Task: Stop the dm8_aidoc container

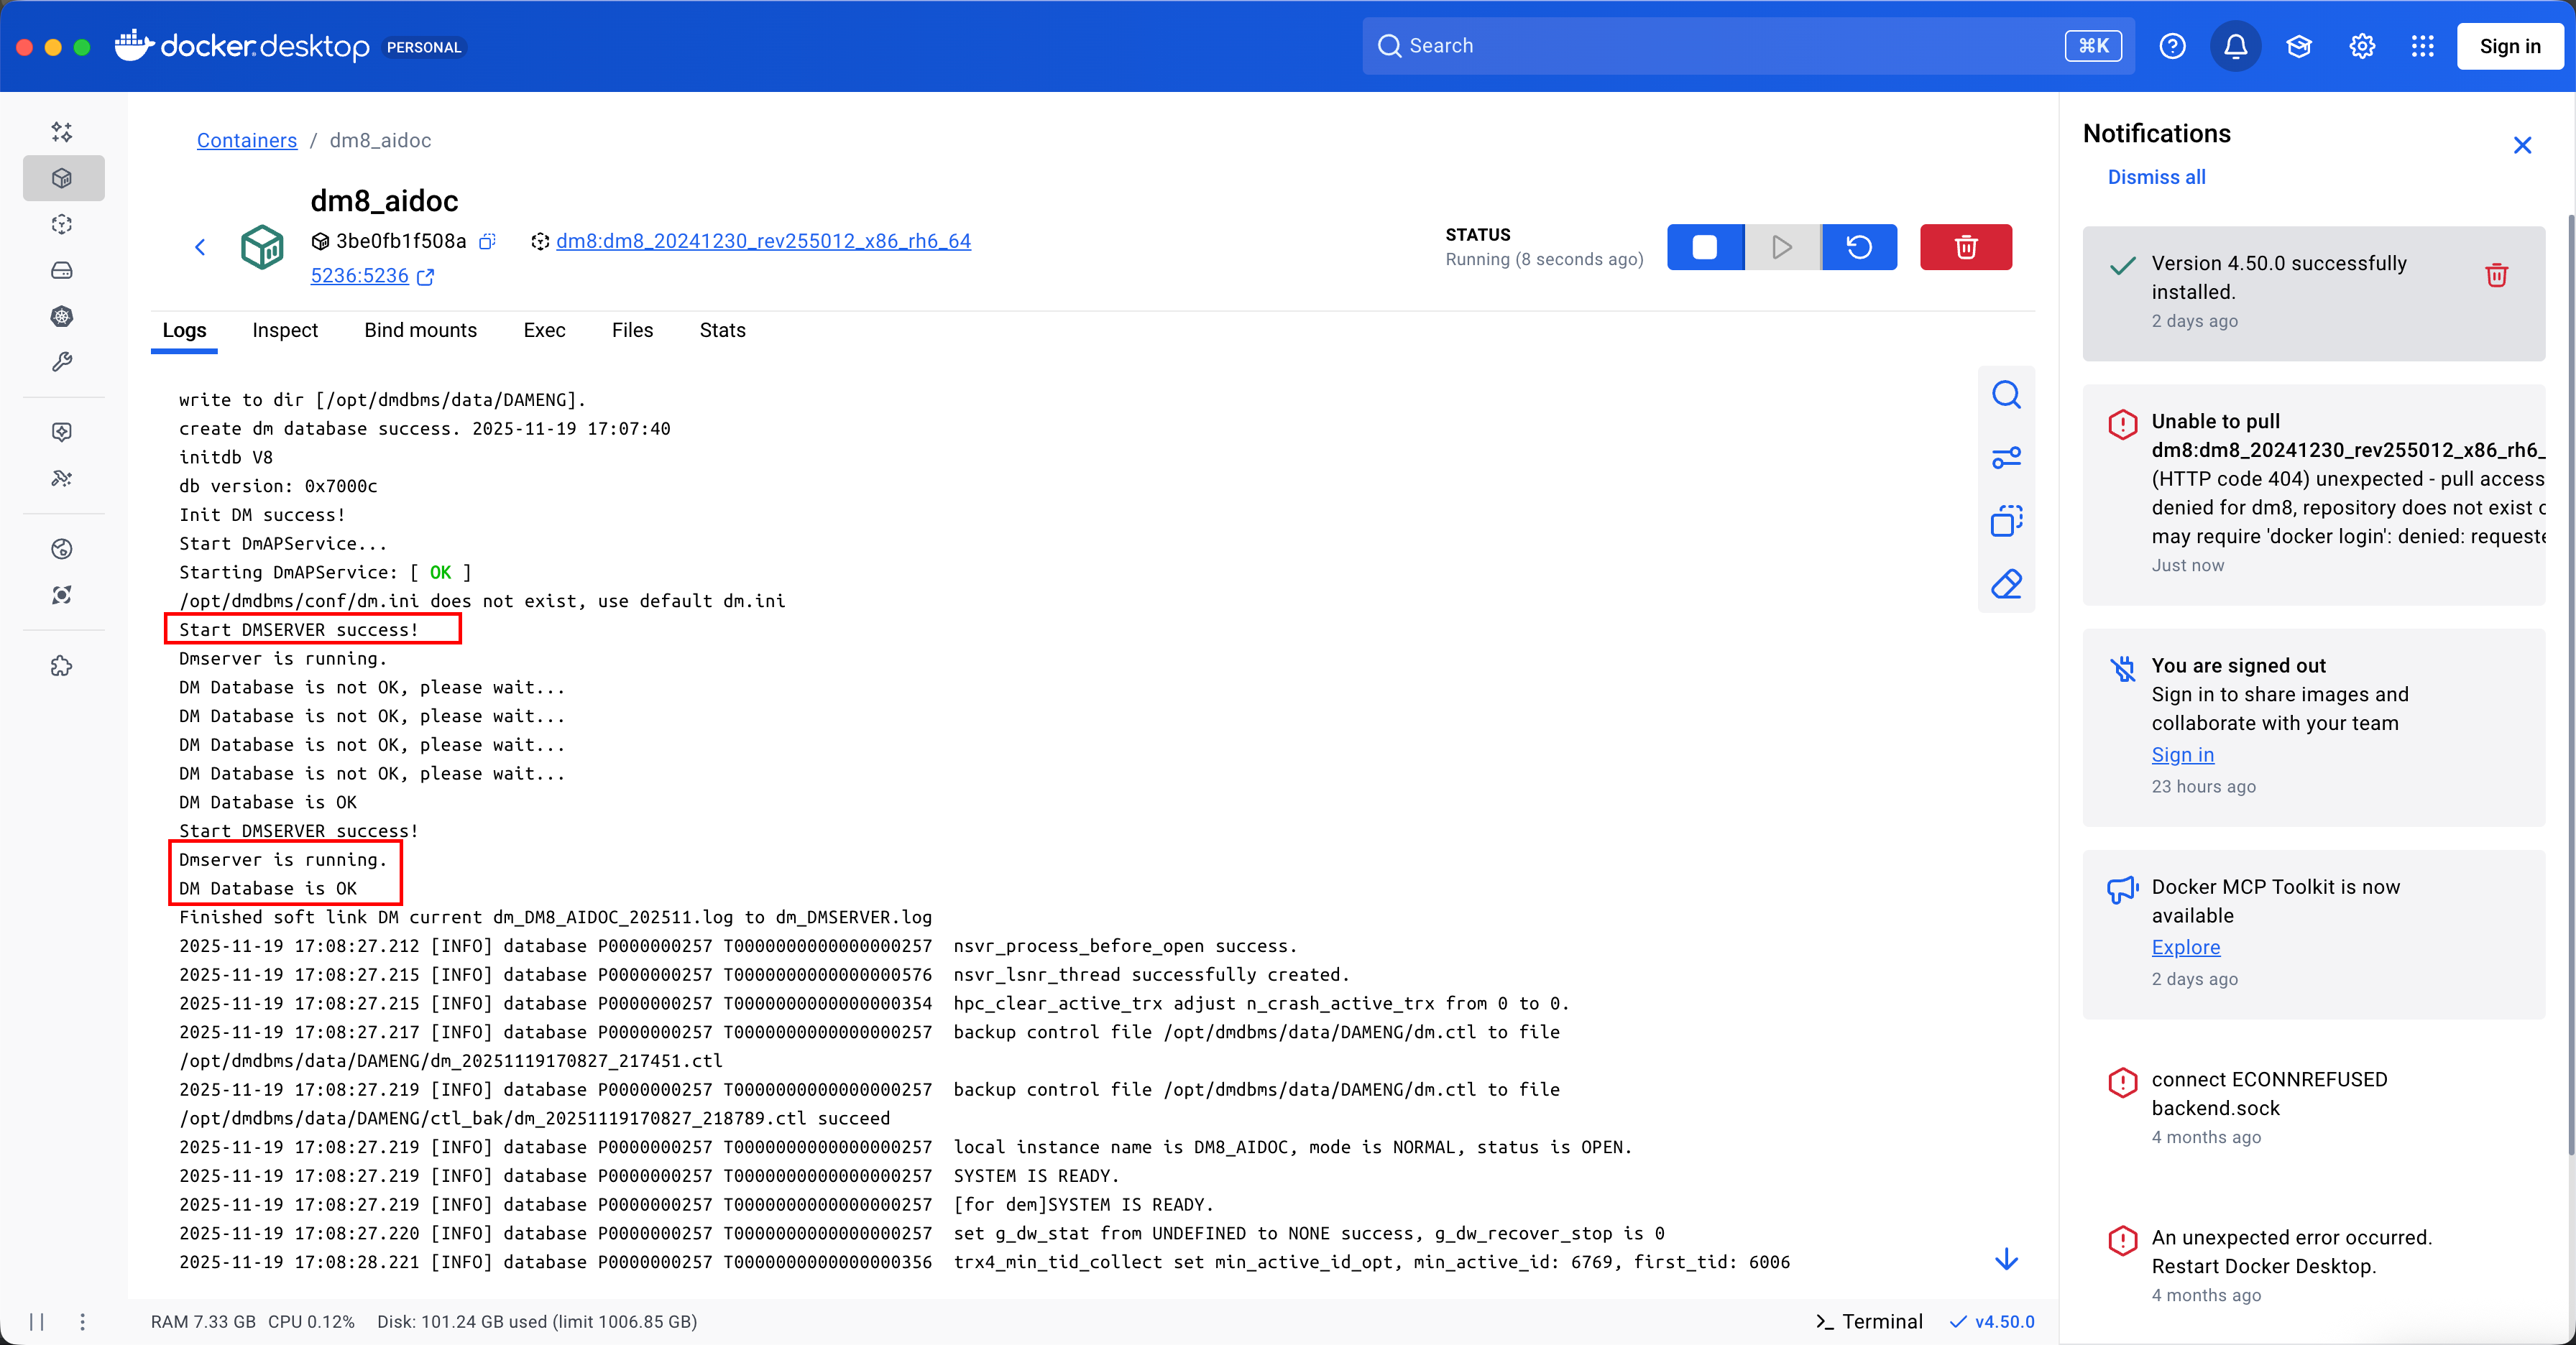Action: click(1705, 247)
